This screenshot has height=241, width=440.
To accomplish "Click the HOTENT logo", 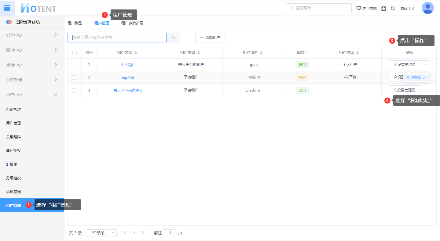I will pyautogui.click(x=38, y=8).
